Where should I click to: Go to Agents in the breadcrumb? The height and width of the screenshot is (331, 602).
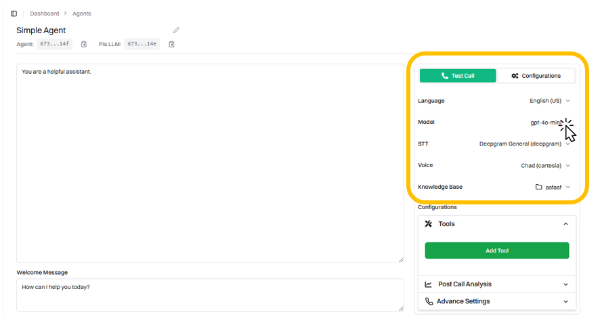[x=82, y=14]
